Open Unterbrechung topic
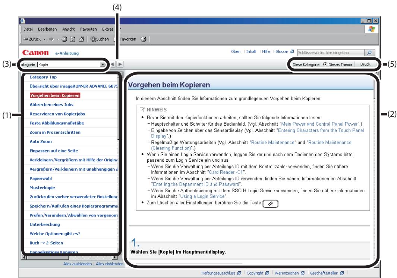Viewport: 397px width, 278px height. [45, 224]
